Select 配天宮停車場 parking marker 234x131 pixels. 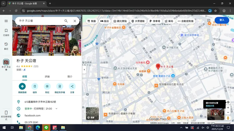click(x=182, y=35)
